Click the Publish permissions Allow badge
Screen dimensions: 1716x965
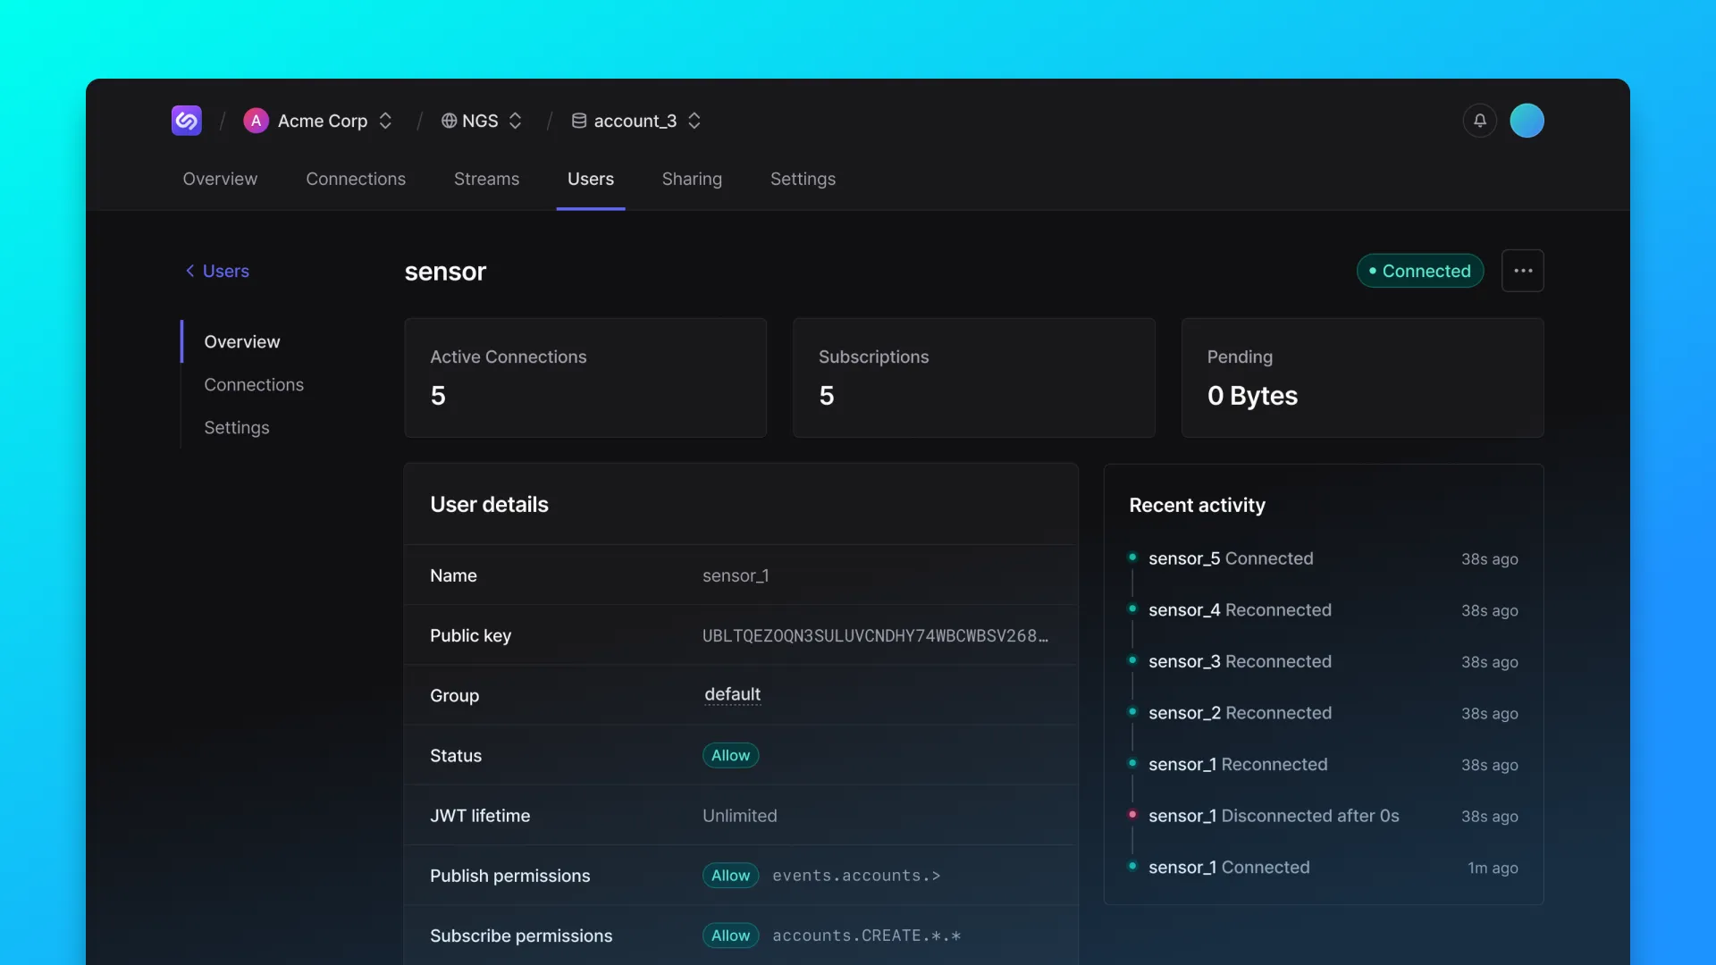pos(730,876)
